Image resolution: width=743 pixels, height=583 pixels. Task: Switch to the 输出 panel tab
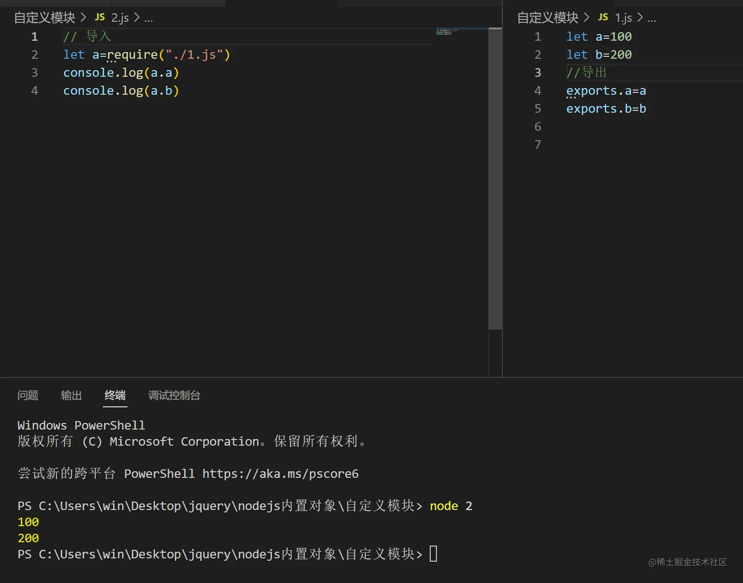pos(71,395)
